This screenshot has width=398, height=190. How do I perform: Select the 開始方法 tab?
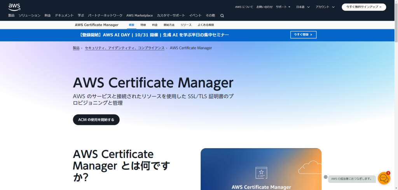[169, 25]
